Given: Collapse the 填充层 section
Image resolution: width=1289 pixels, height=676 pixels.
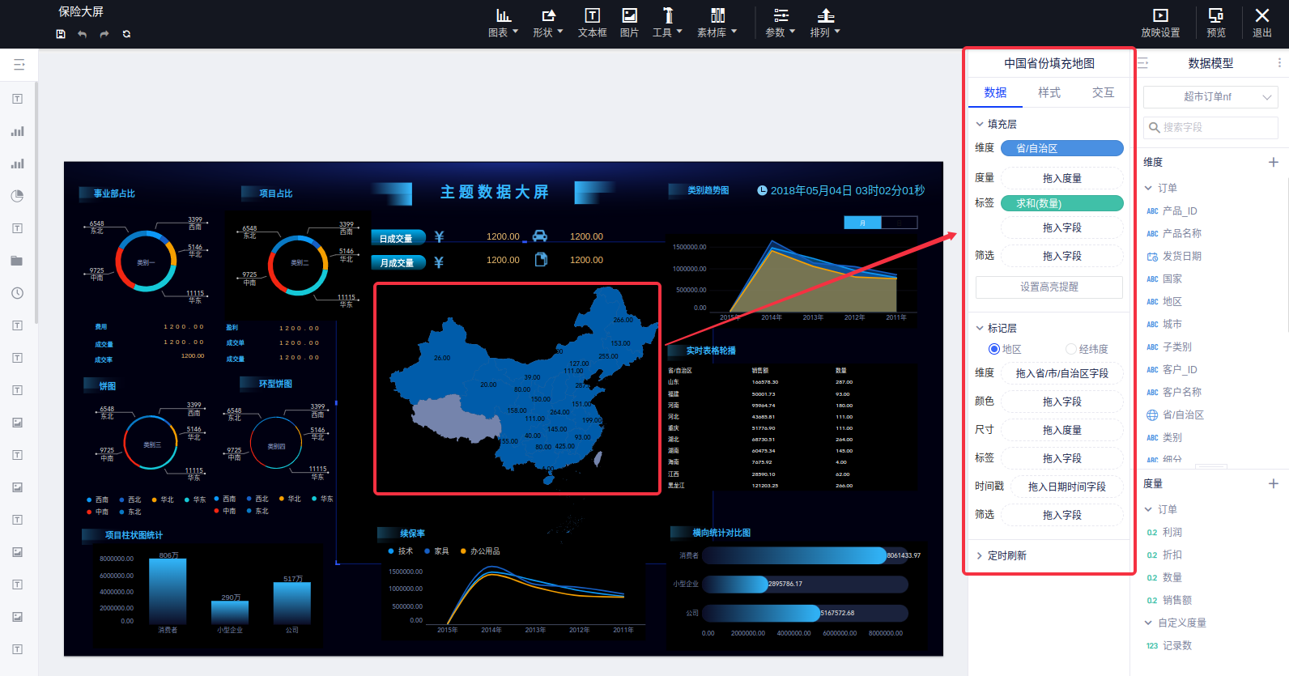Looking at the screenshot, I should click(x=980, y=124).
